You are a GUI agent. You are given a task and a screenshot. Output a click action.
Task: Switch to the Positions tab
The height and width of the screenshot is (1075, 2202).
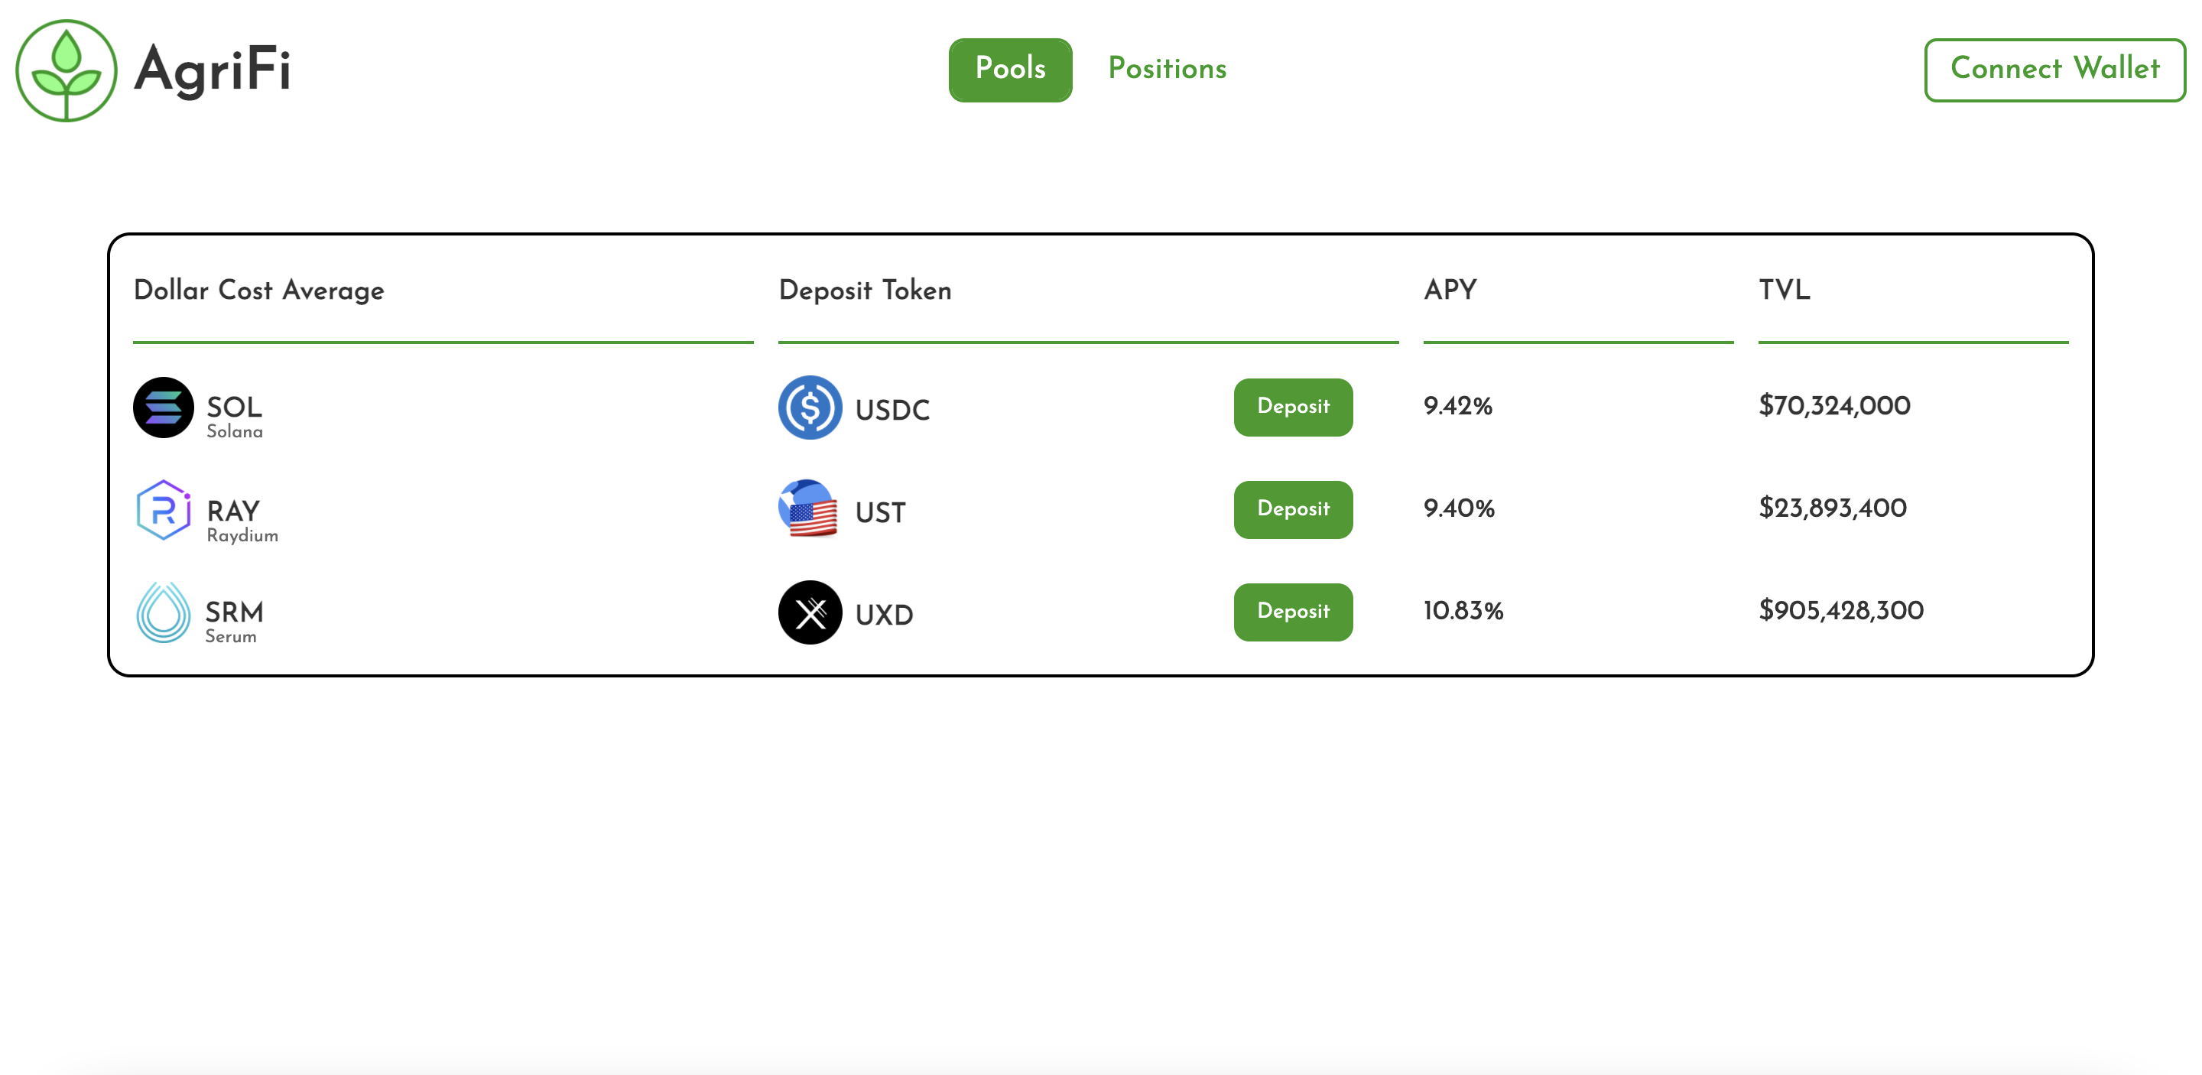[x=1167, y=68]
